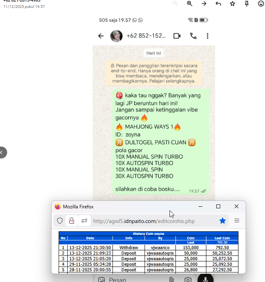Click the Date column header
This screenshot has height=282, width=265.
coord(90,238)
